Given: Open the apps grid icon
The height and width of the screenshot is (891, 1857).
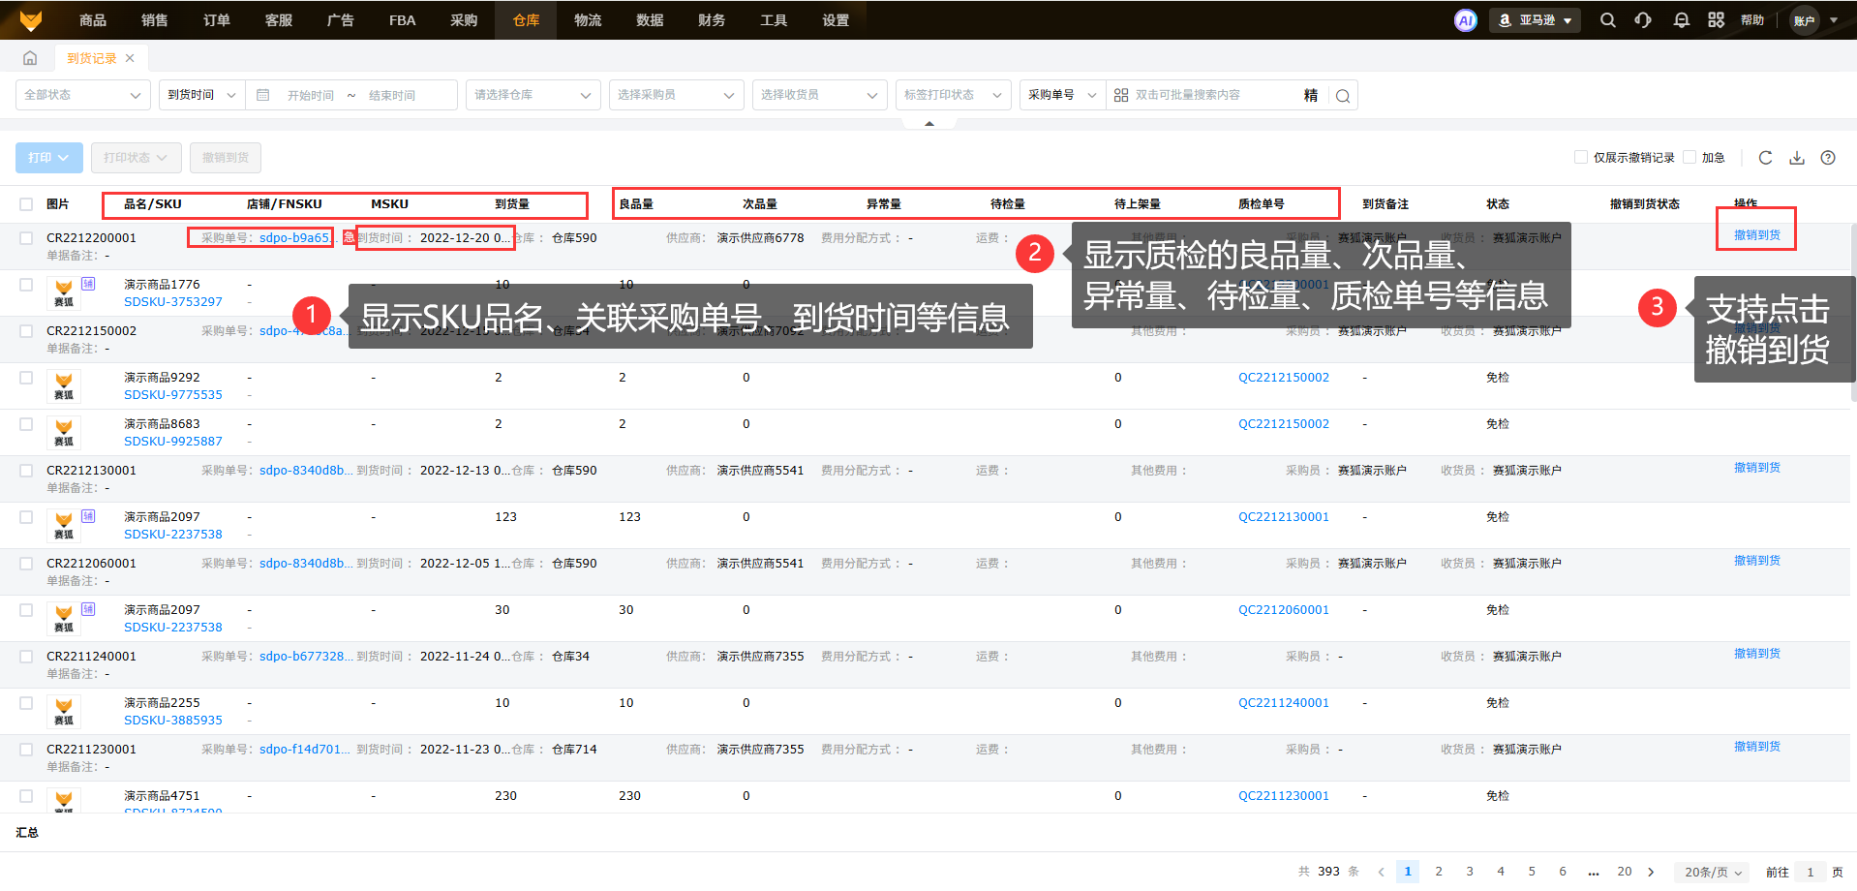Looking at the screenshot, I should coord(1716,20).
